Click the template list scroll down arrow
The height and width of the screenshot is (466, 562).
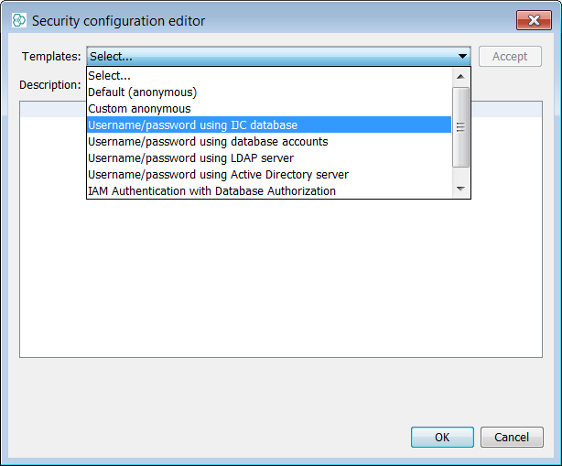click(461, 190)
